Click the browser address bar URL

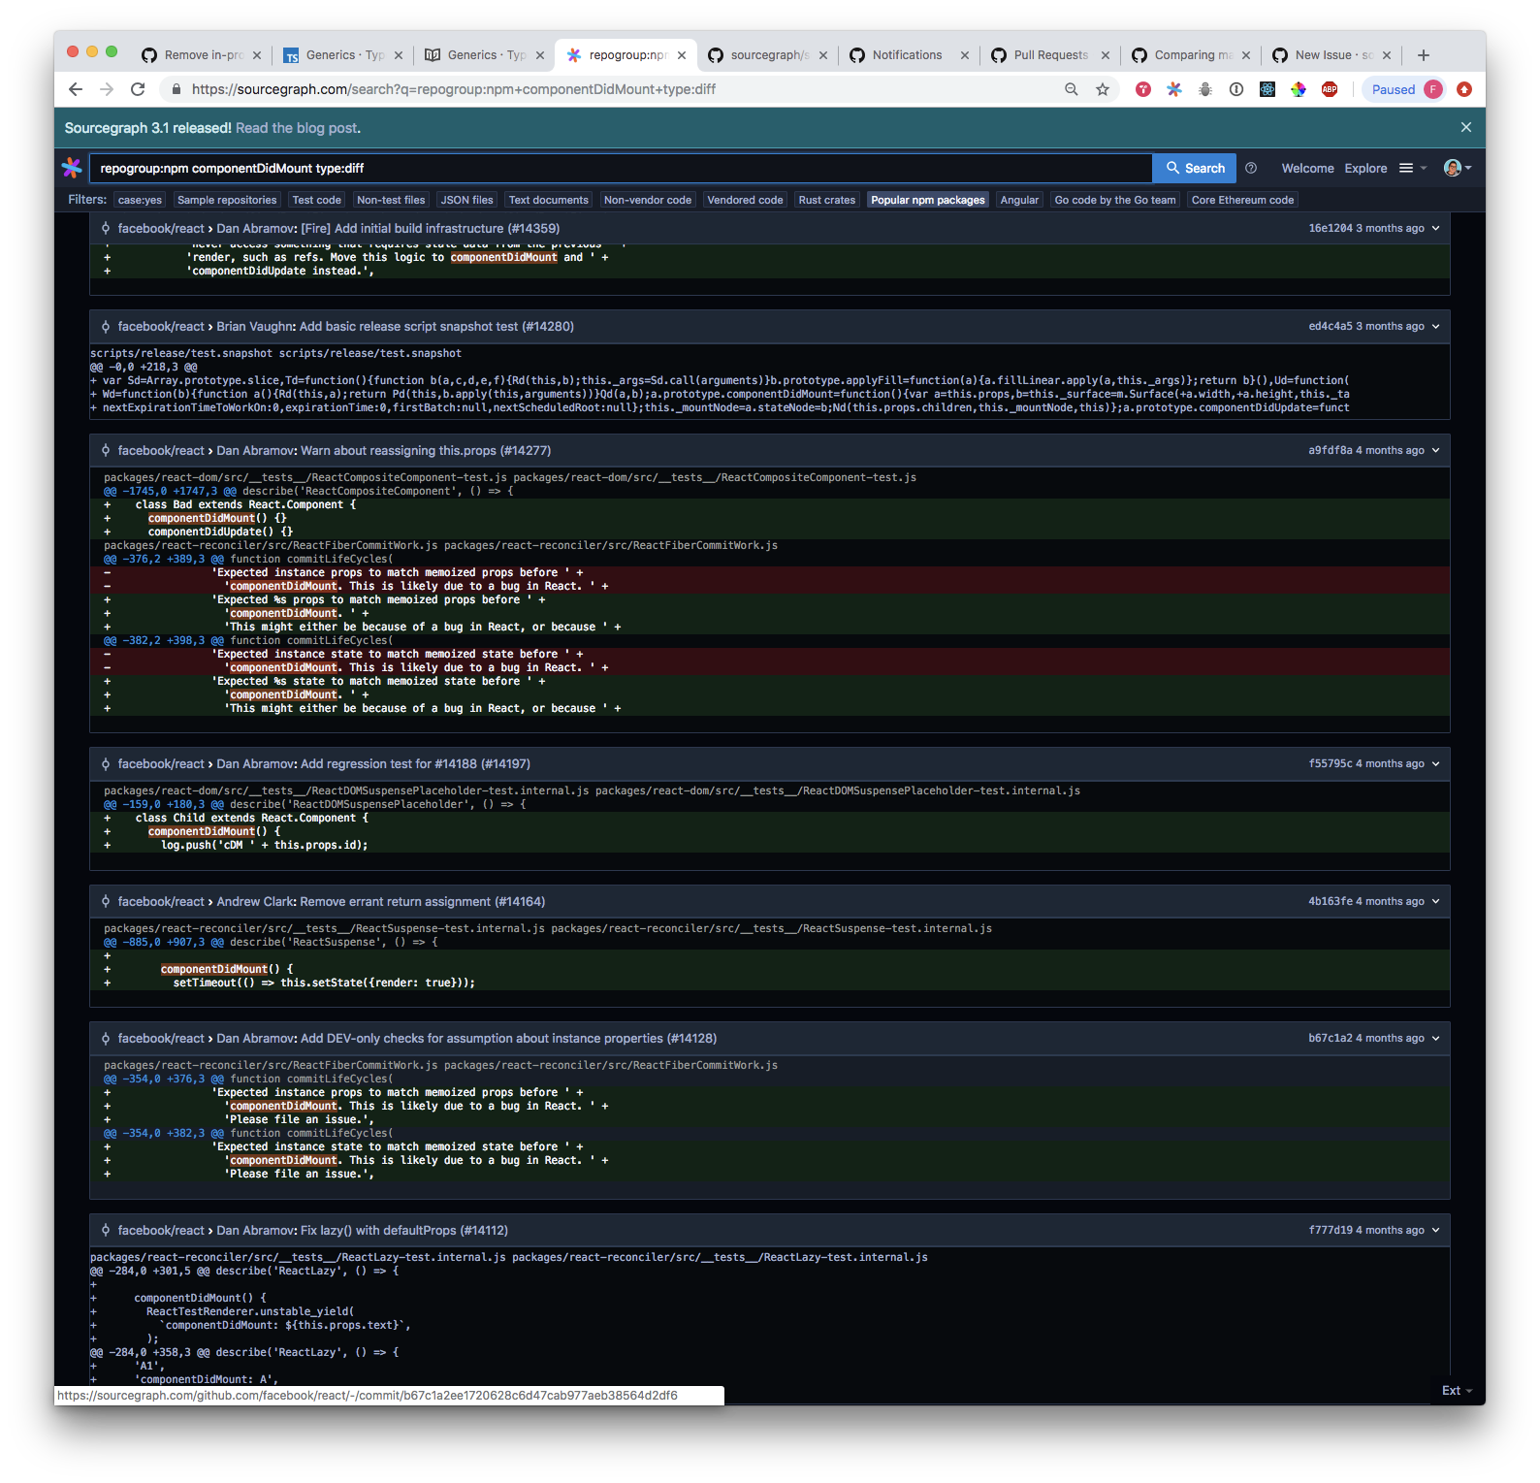coord(454,89)
